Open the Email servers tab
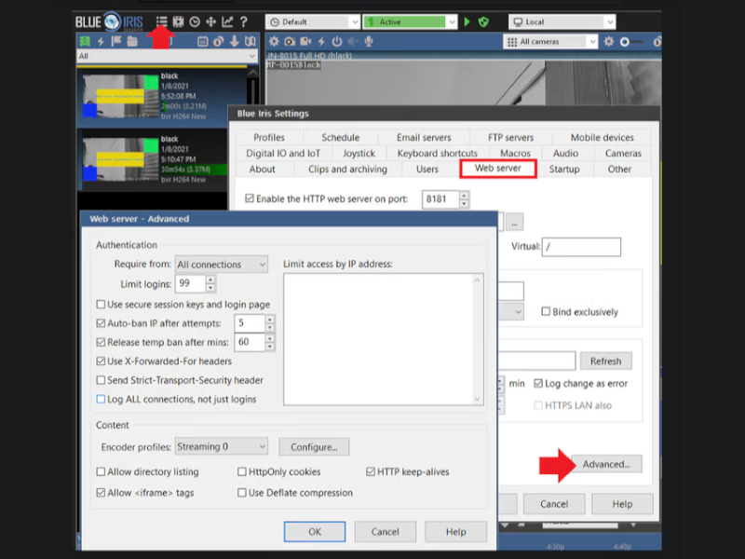This screenshot has width=745, height=559. pyautogui.click(x=424, y=137)
